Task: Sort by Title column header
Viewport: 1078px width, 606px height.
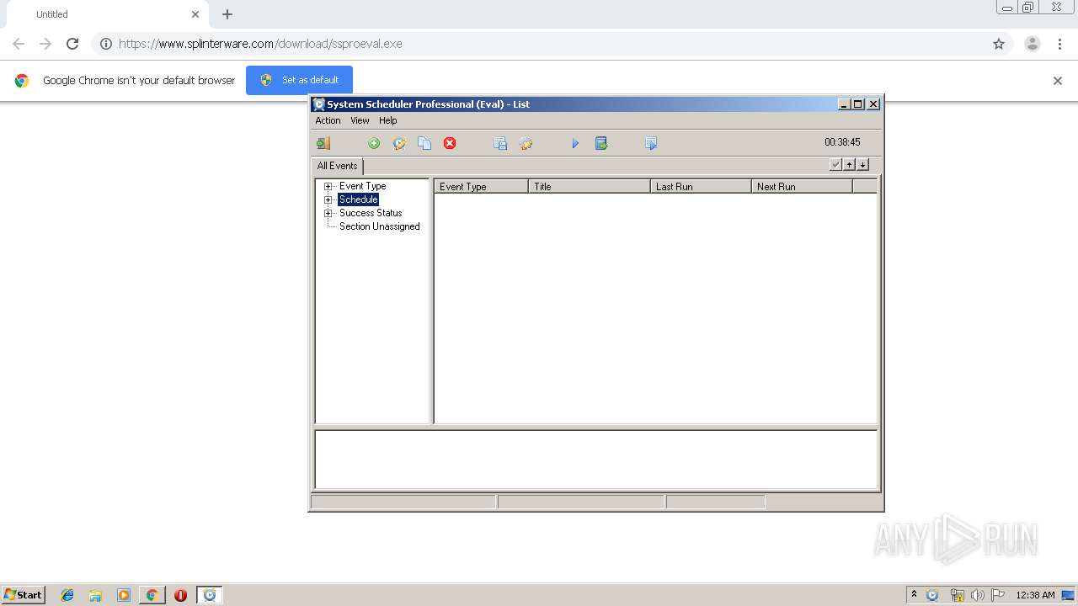Action: pos(590,187)
